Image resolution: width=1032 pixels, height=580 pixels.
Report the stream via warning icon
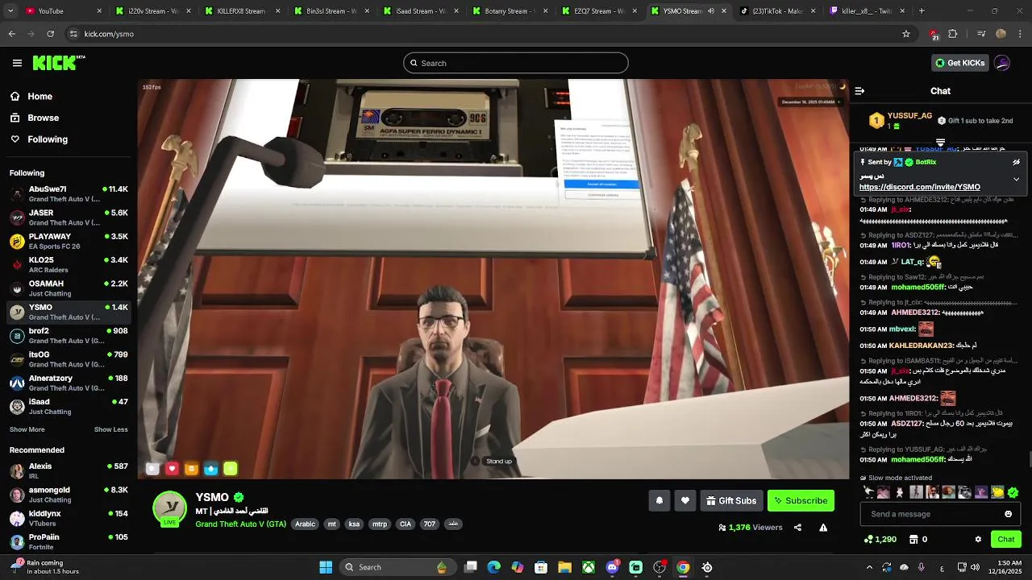pyautogui.click(x=823, y=528)
